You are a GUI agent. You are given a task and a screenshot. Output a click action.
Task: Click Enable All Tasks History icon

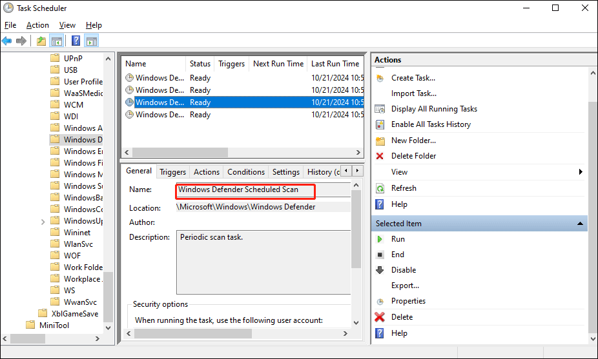click(x=380, y=124)
